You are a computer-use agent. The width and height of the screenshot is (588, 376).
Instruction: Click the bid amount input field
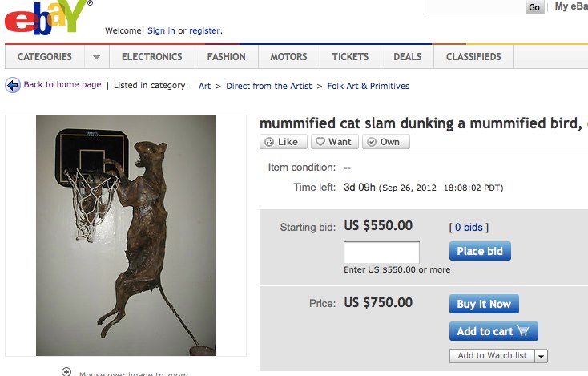click(381, 253)
